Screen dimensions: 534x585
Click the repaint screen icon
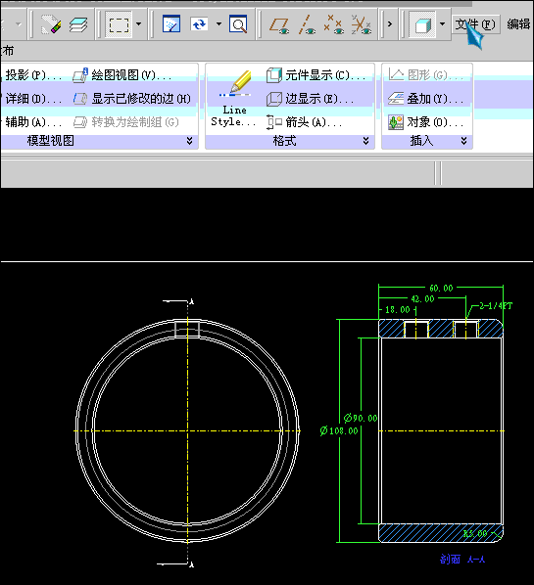171,24
